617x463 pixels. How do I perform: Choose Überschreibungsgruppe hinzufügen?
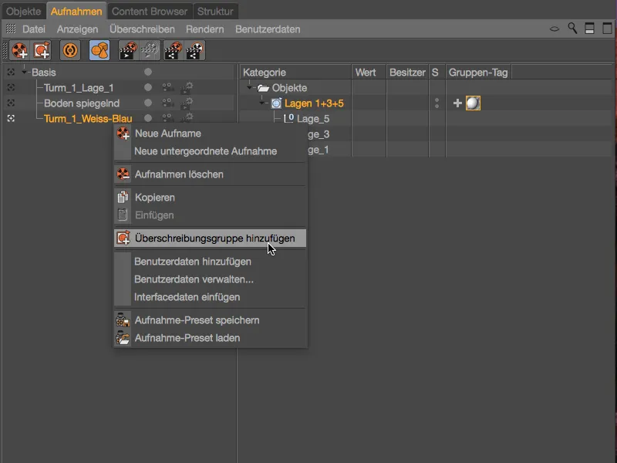[210, 238]
